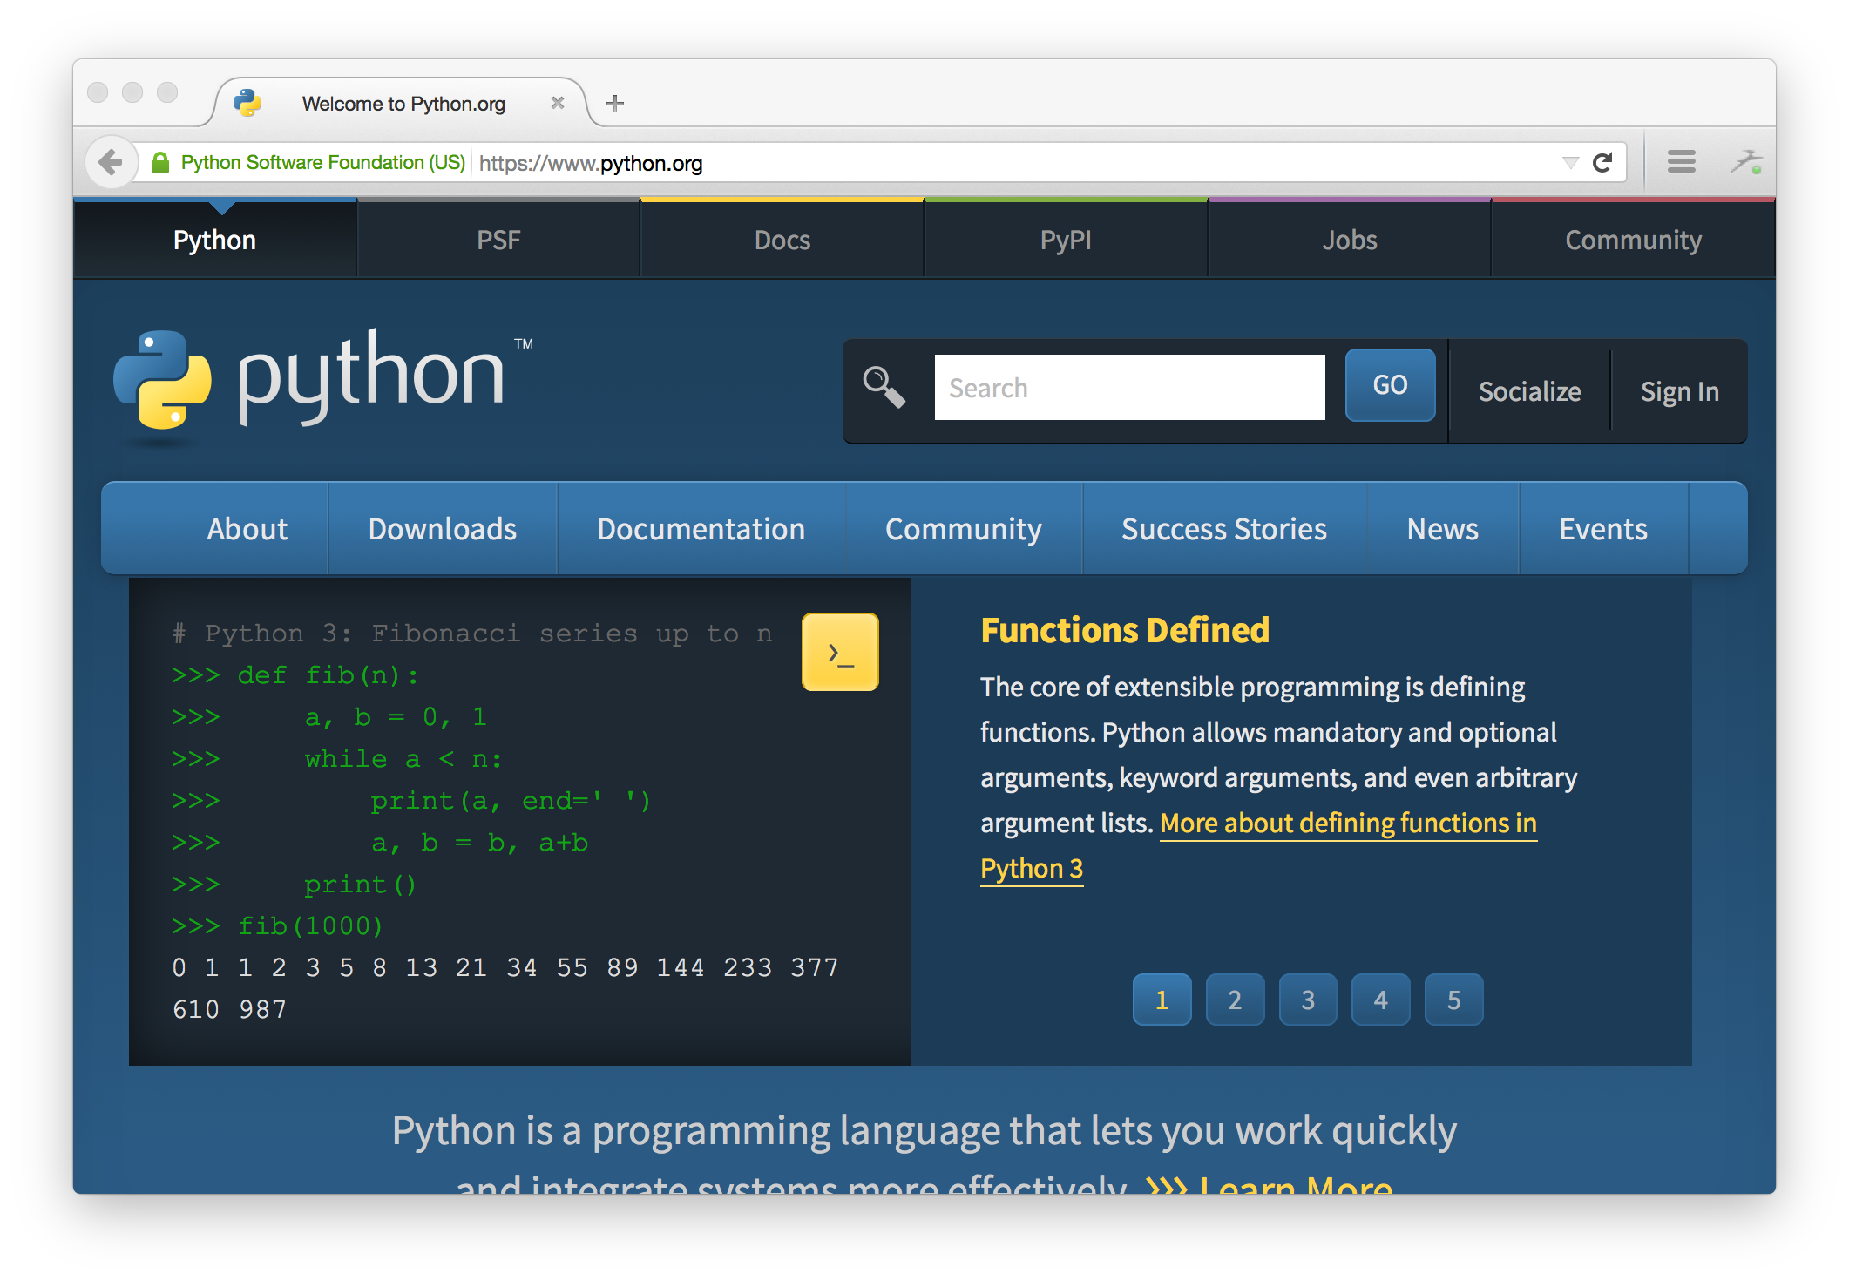Image resolution: width=1849 pixels, height=1281 pixels.
Task: Launch interactive shell with yellow prompt button
Action: coord(840,652)
